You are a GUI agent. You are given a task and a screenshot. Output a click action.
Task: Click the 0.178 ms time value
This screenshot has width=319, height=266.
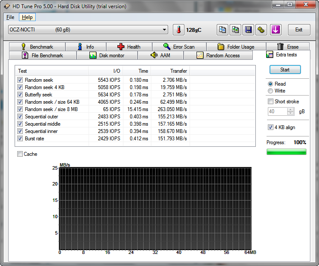click(139, 95)
